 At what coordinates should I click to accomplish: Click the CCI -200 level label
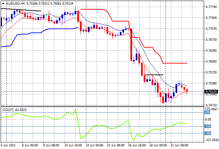point(208,133)
